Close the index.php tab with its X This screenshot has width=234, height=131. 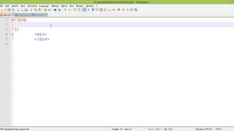click(13, 15)
